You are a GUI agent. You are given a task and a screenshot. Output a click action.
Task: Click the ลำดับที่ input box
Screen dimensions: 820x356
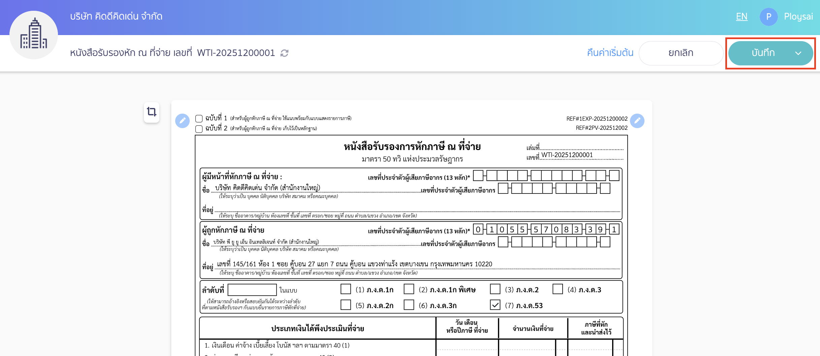coord(251,289)
